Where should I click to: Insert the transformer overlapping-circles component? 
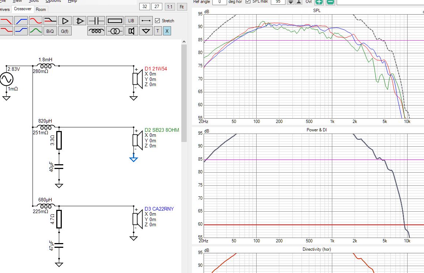(x=115, y=31)
